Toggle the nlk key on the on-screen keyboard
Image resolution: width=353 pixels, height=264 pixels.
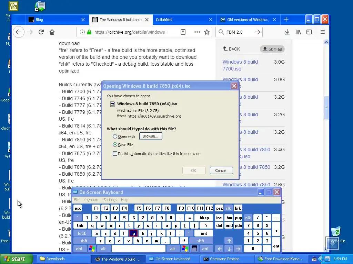pyautogui.click(x=248, y=218)
